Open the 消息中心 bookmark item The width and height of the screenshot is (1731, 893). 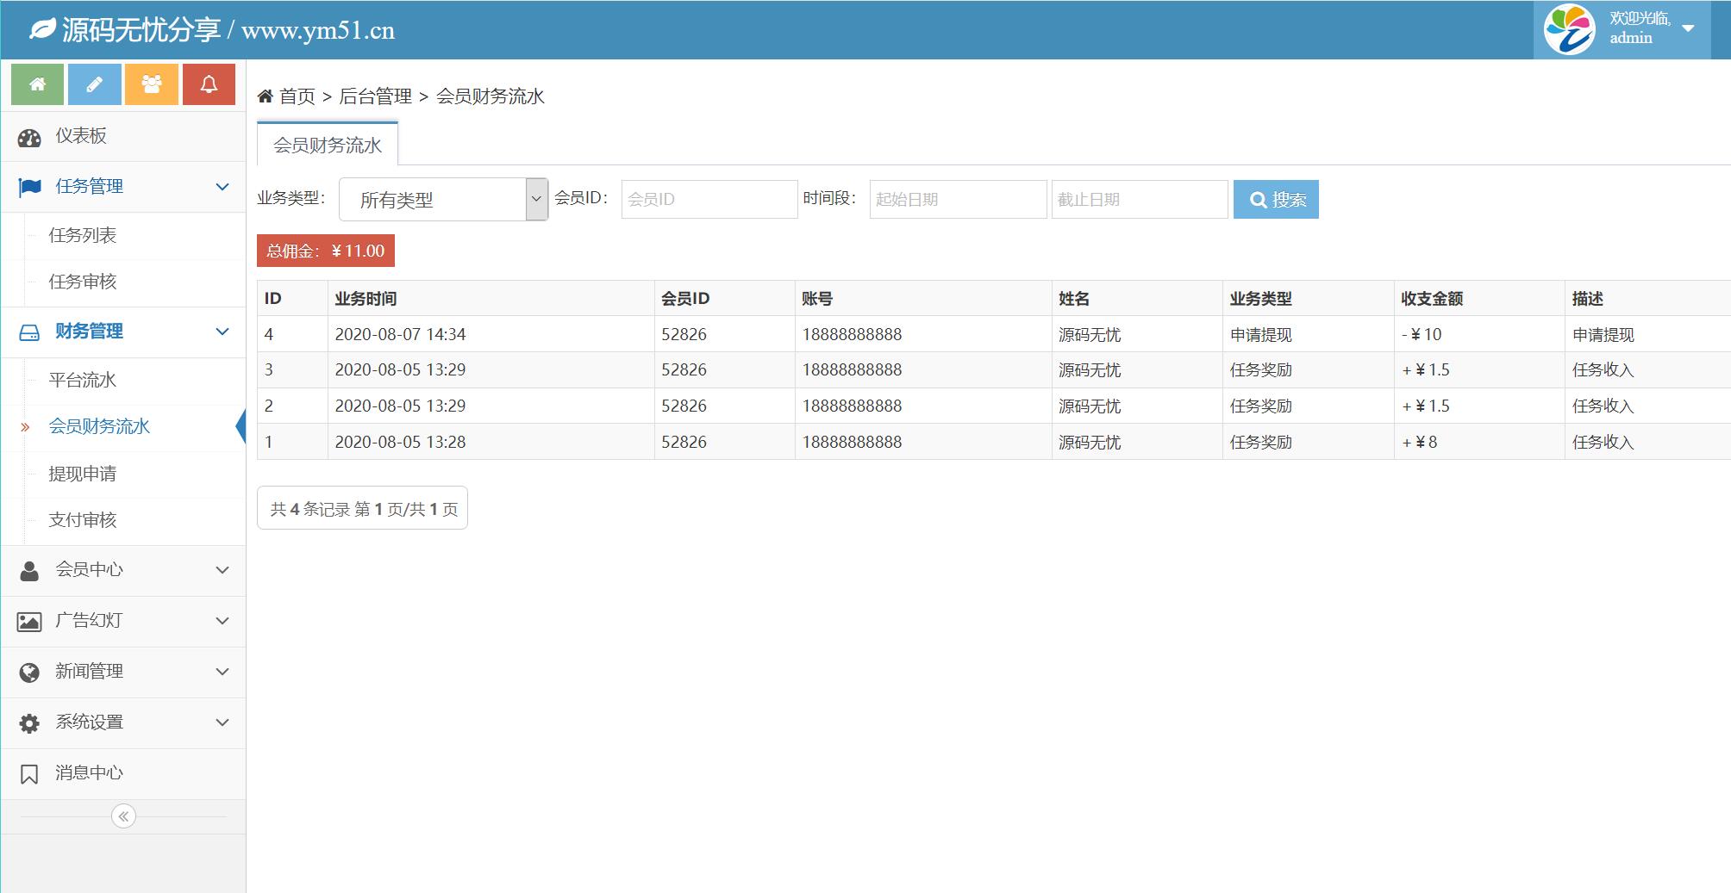click(x=88, y=773)
